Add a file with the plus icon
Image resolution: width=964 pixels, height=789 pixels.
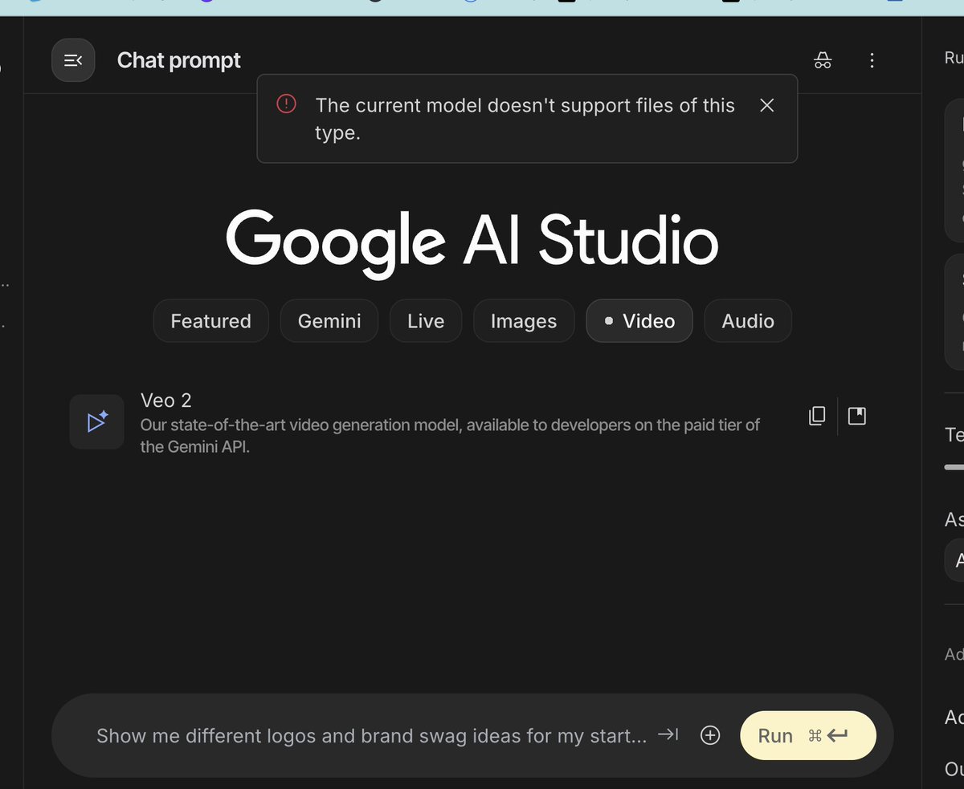click(710, 735)
